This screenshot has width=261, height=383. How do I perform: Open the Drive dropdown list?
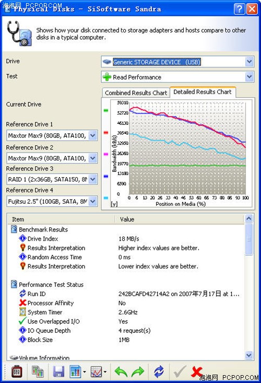249,62
